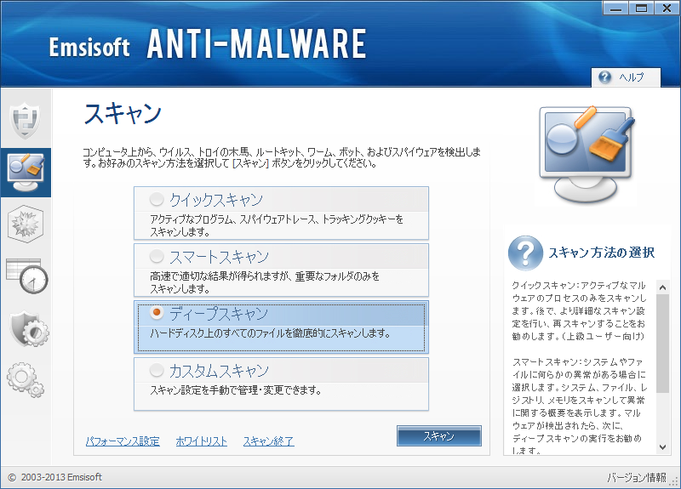
Task: Click the large scan monitor illustration
Action: tap(587, 154)
